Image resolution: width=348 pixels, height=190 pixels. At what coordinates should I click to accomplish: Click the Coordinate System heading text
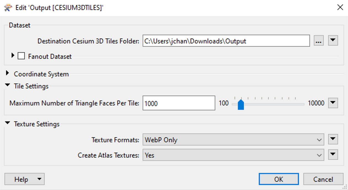[41, 74]
